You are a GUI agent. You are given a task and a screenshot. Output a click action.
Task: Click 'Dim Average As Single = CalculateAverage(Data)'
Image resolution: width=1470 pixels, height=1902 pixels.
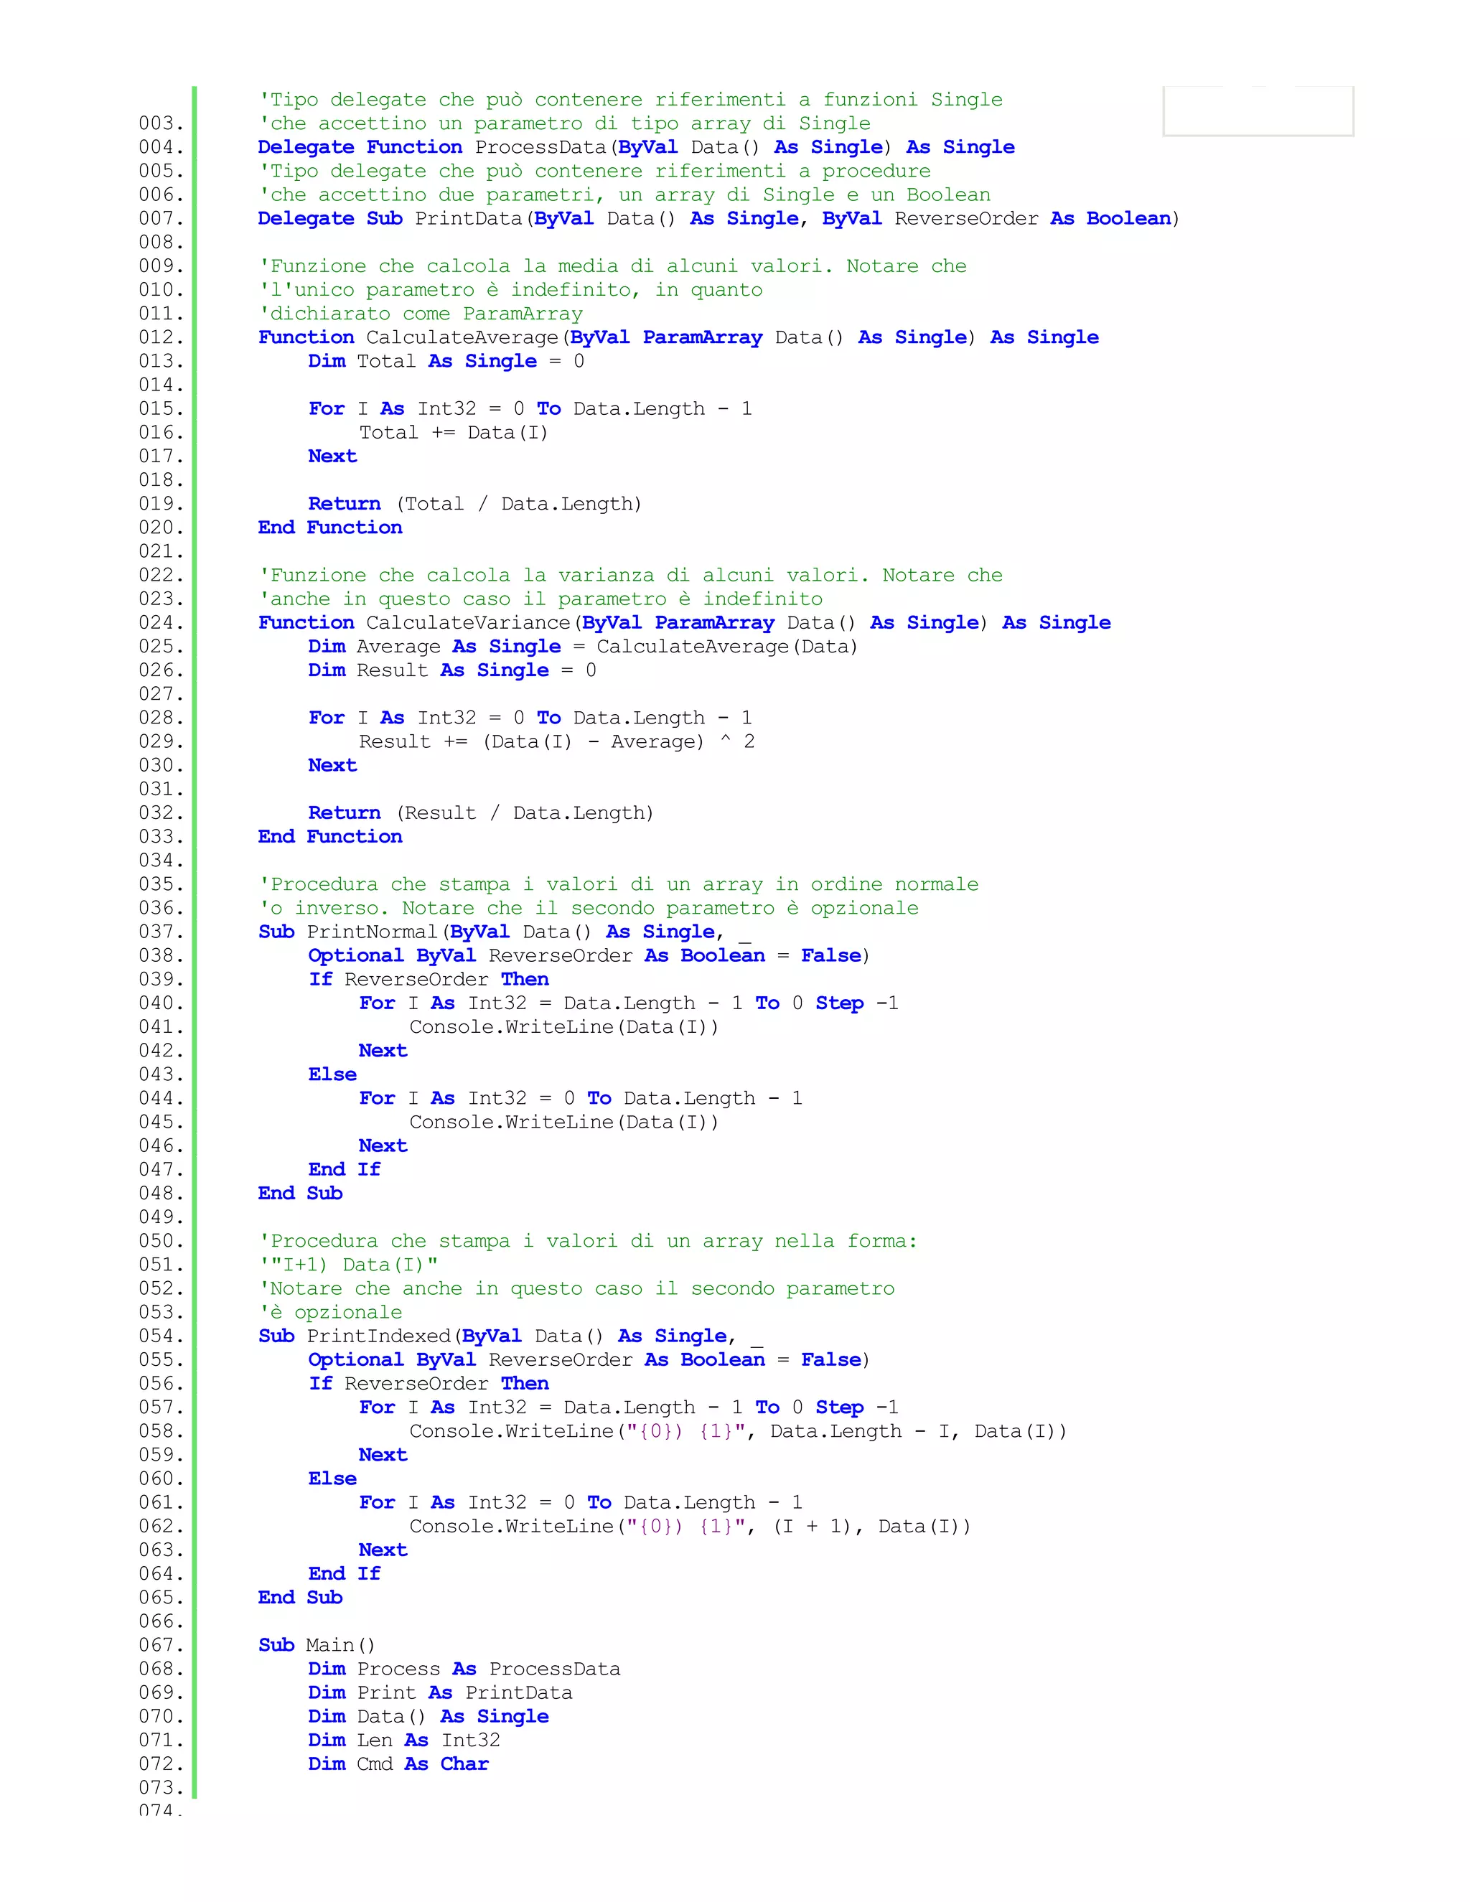pos(583,647)
